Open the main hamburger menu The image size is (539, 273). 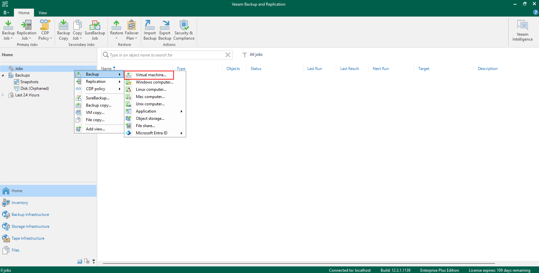pyautogui.click(x=6, y=13)
